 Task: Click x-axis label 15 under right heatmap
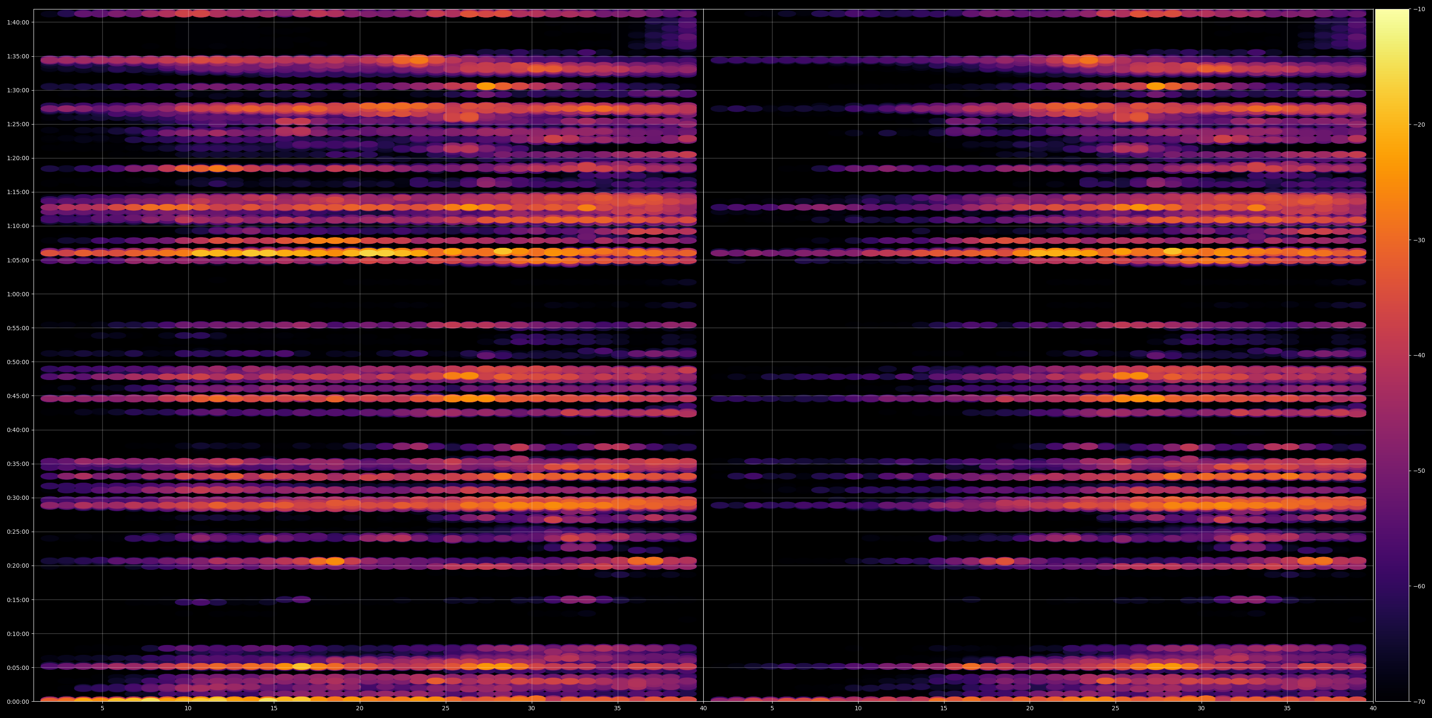pos(944,709)
